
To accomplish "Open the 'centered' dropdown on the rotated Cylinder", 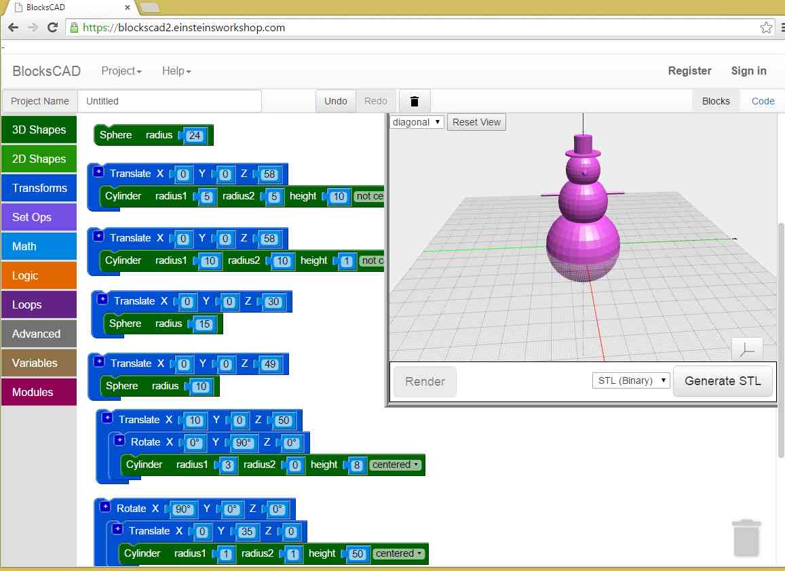I will click(396, 465).
